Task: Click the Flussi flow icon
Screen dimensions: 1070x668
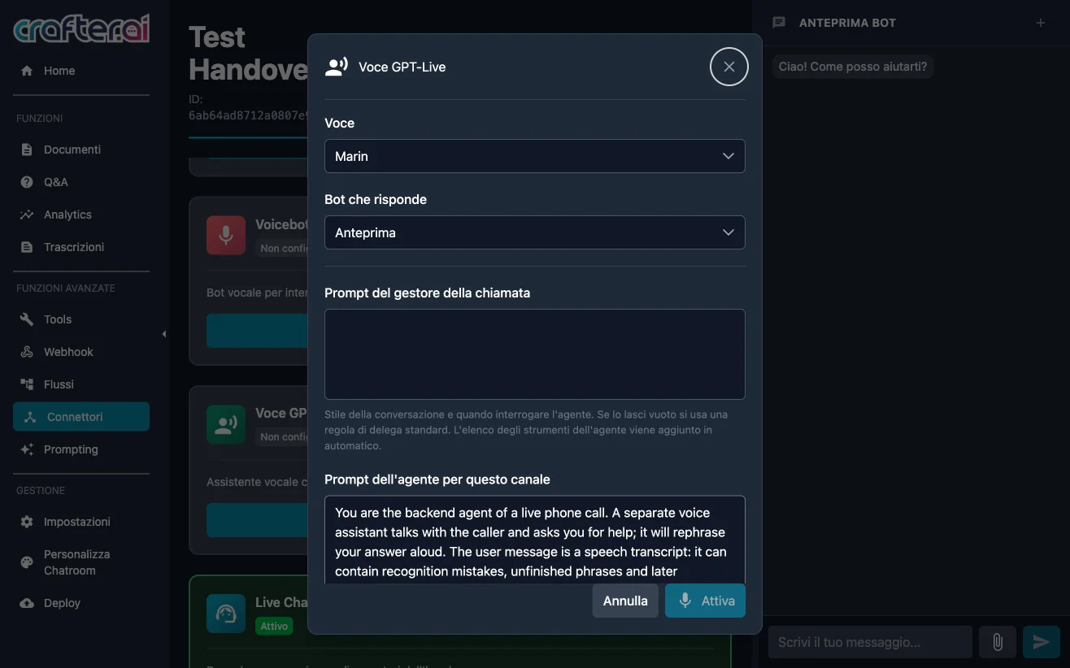Action: (x=27, y=384)
